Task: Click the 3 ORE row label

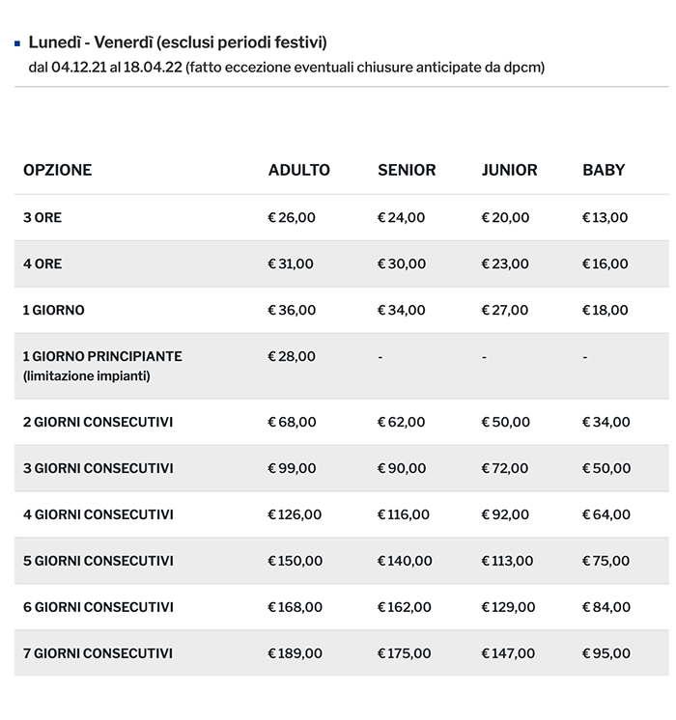Action: (42, 218)
